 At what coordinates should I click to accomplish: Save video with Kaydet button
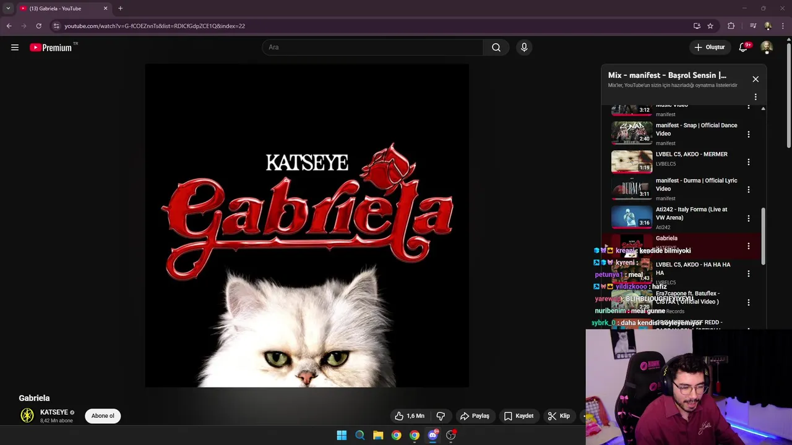519,416
